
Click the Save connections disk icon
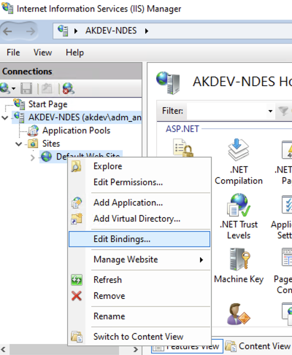pyautogui.click(x=26, y=88)
